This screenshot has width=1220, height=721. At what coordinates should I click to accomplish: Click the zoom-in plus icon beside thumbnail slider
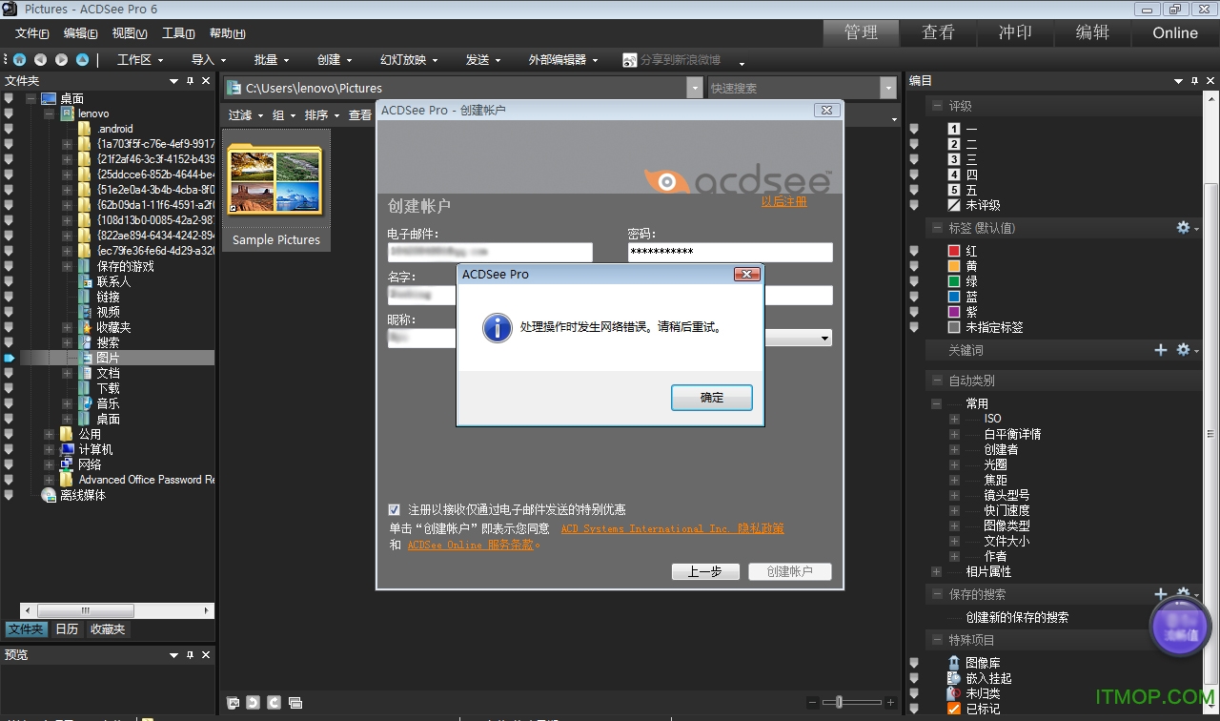(x=891, y=703)
